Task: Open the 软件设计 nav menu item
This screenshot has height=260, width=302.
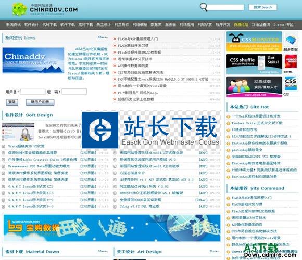Action: pos(31,24)
